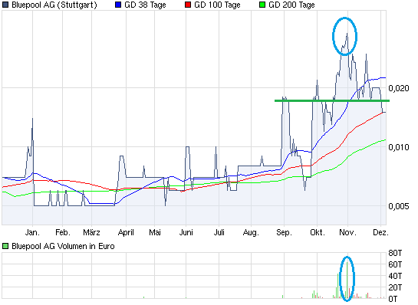Select the 'GD 38 Tage' legend label
This screenshot has height=305, width=418.
(145, 5)
